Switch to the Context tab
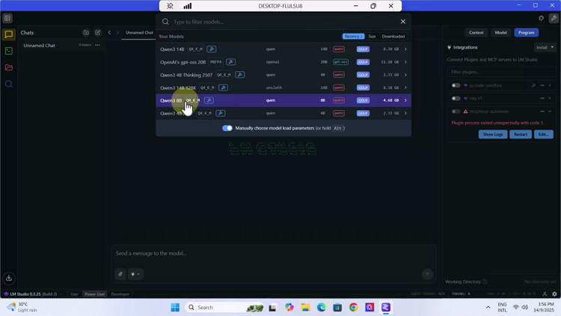 coord(476,32)
